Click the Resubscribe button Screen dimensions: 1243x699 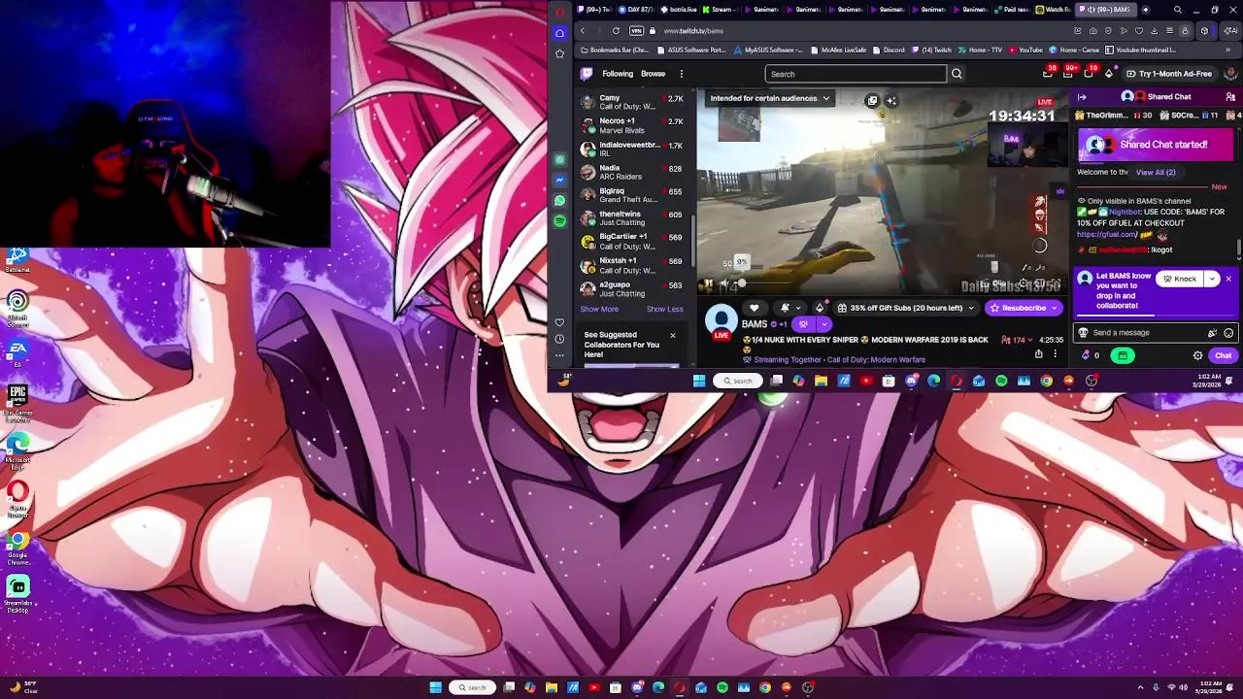point(1017,308)
